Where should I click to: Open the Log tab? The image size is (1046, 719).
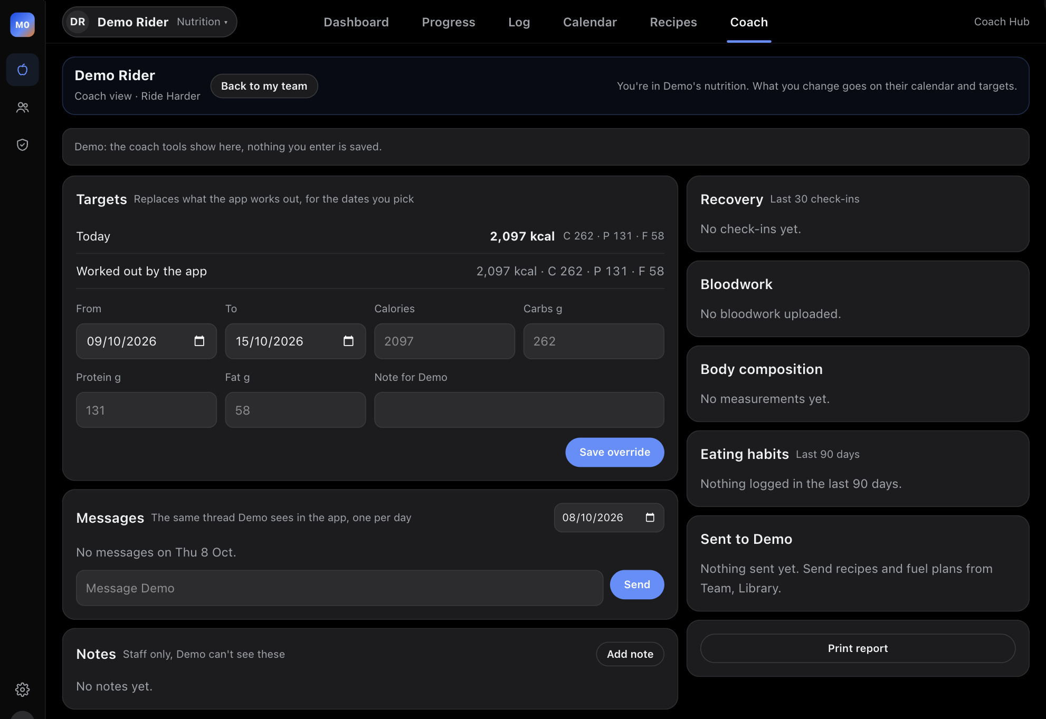click(519, 22)
